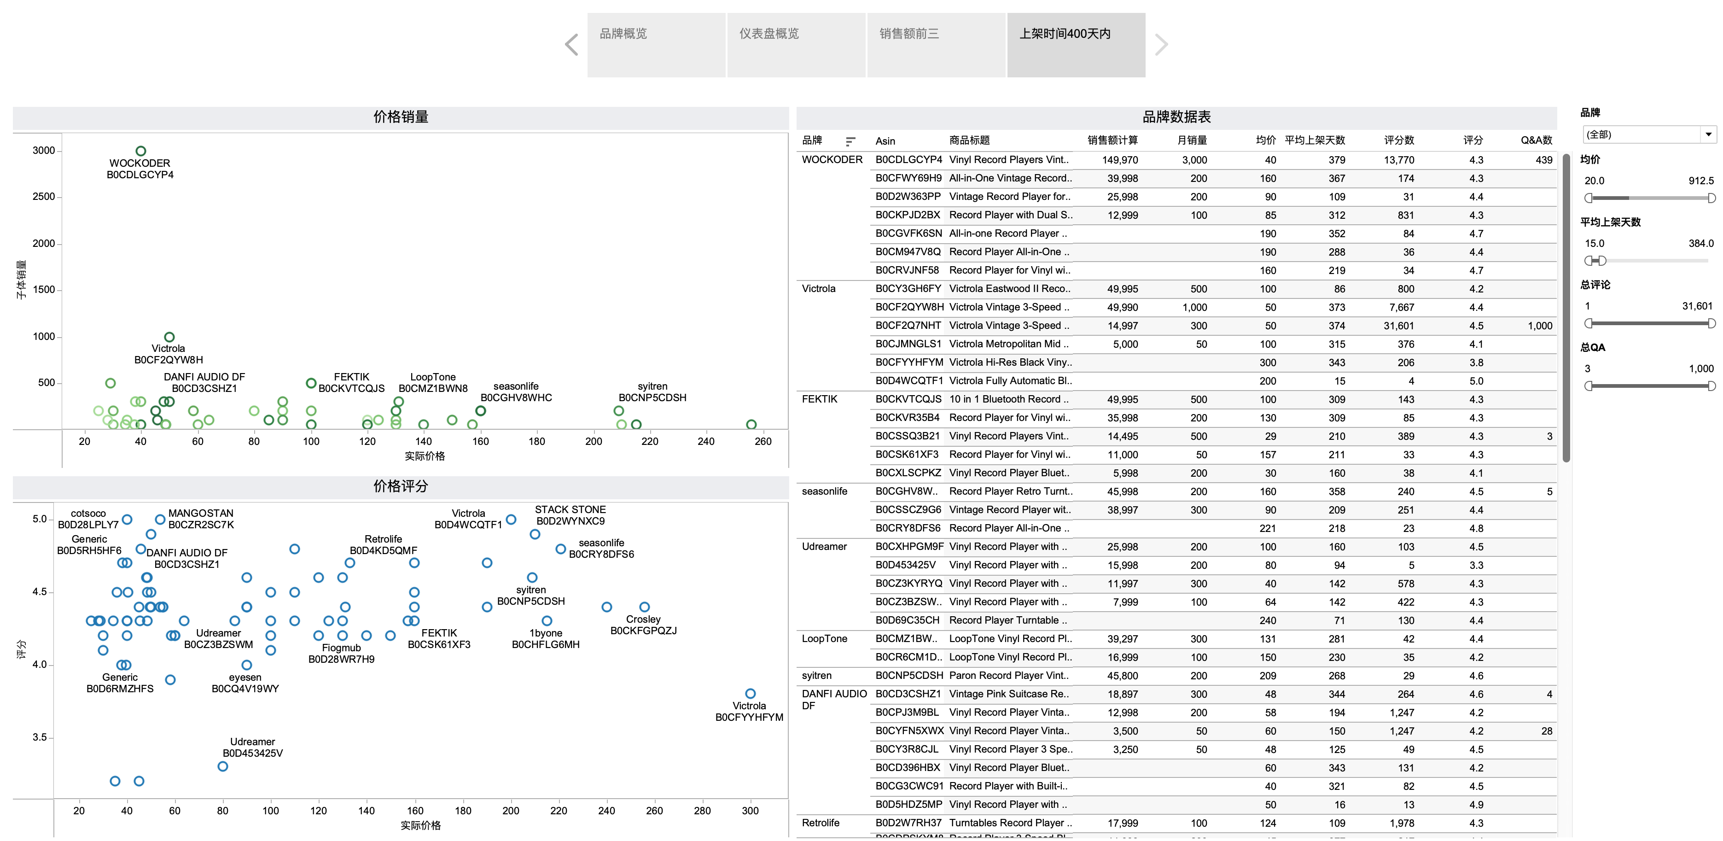Click the 平均上架天数 slider maximum handle
1723x841 pixels.
click(1602, 261)
